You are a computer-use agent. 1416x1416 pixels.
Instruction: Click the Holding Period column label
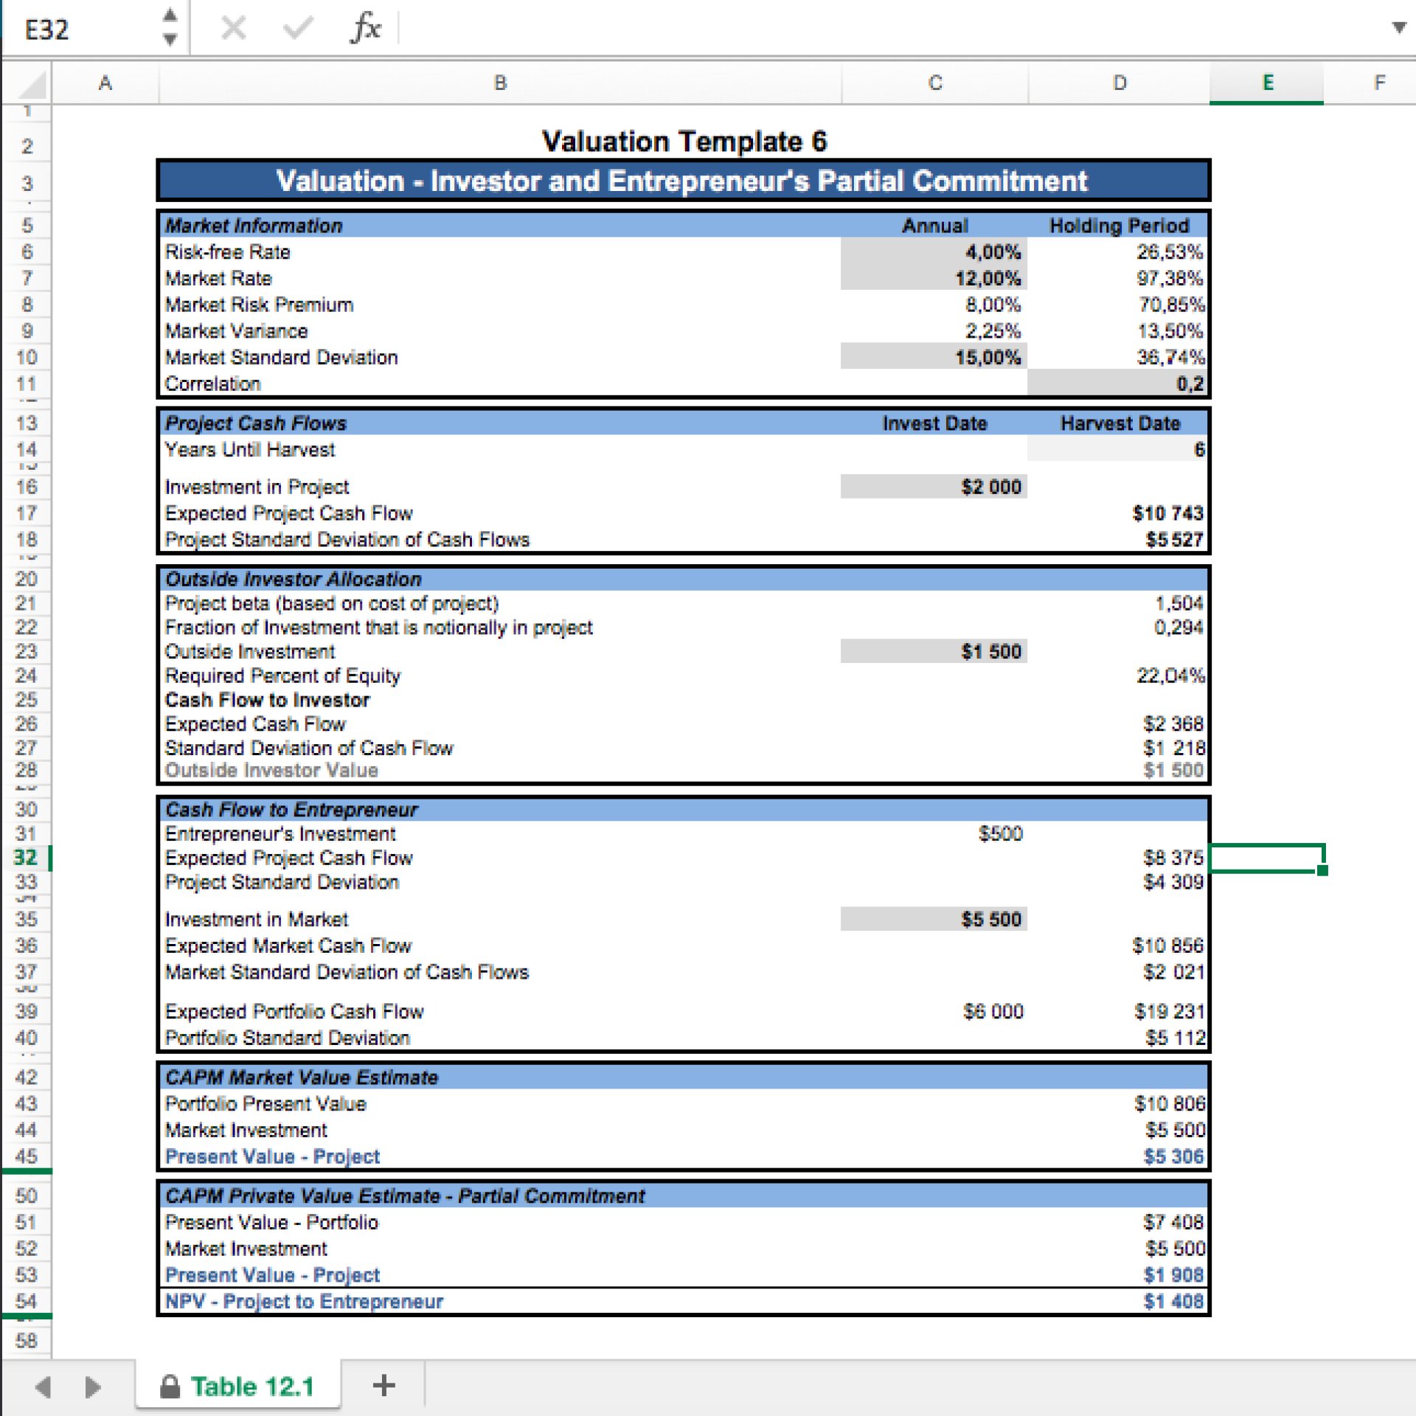(x=1119, y=226)
